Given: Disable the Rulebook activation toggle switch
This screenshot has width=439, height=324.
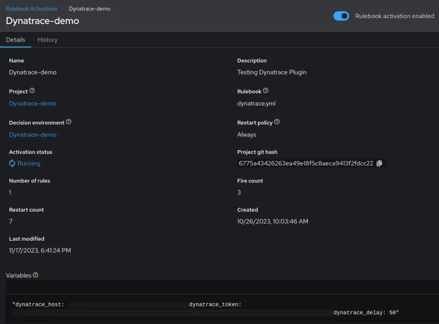Looking at the screenshot, I should pos(341,16).
